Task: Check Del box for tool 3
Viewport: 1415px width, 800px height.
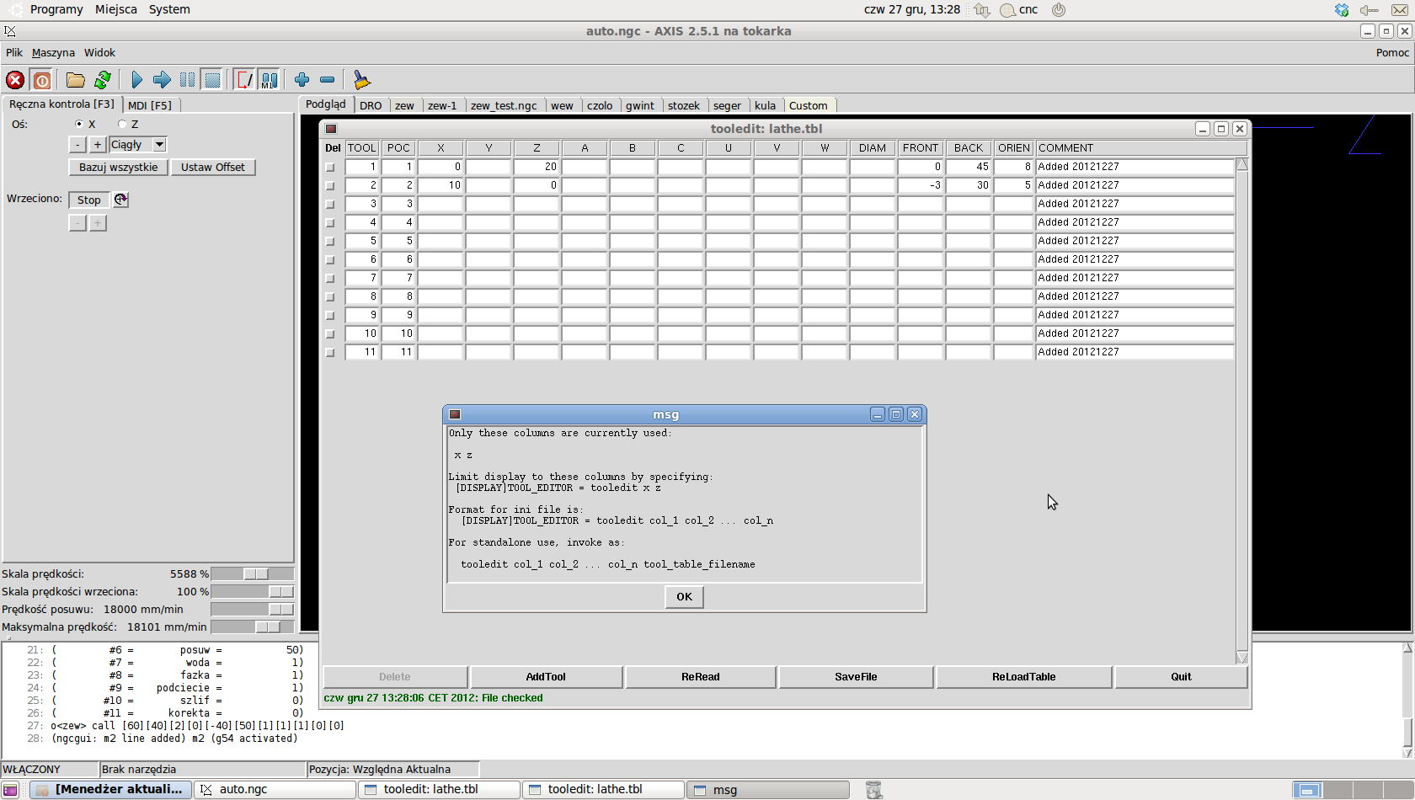Action: pos(330,204)
